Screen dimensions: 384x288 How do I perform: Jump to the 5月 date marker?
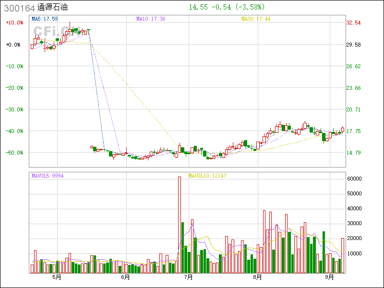(57, 277)
